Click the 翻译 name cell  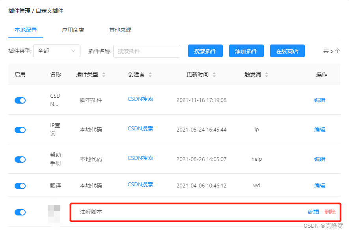pyautogui.click(x=56, y=186)
